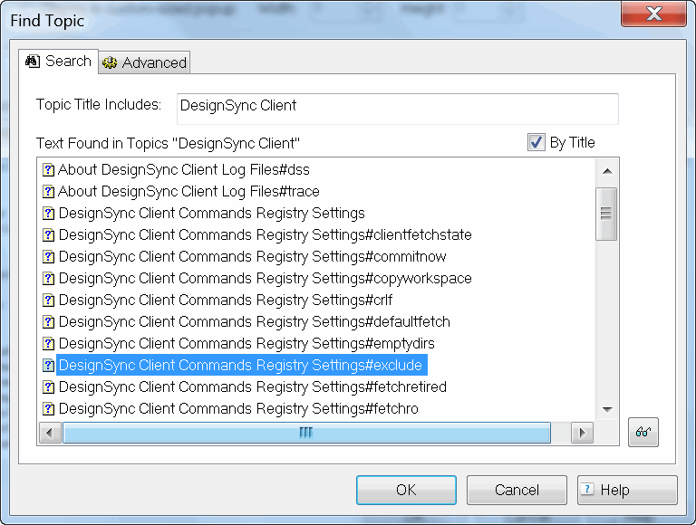
Task: Select 'About DesignSync Client Log Files#trace'
Action: point(188,192)
